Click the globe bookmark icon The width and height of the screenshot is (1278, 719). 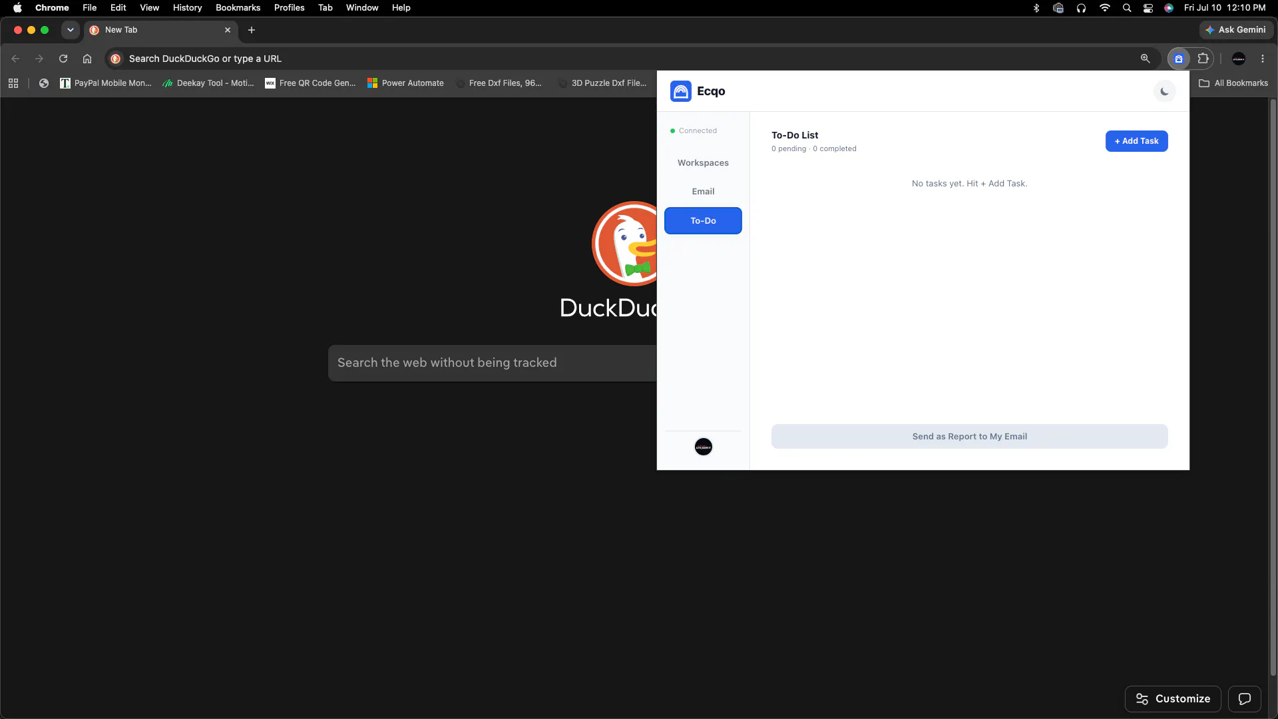(x=44, y=83)
